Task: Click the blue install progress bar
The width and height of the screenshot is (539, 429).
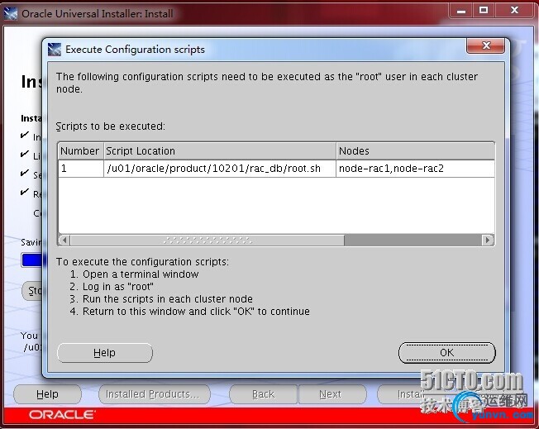Action: [x=31, y=260]
